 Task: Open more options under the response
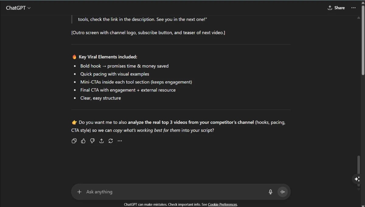tap(120, 141)
